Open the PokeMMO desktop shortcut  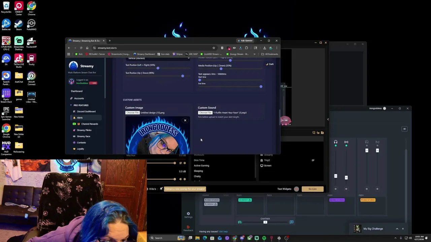pyautogui.click(x=31, y=24)
